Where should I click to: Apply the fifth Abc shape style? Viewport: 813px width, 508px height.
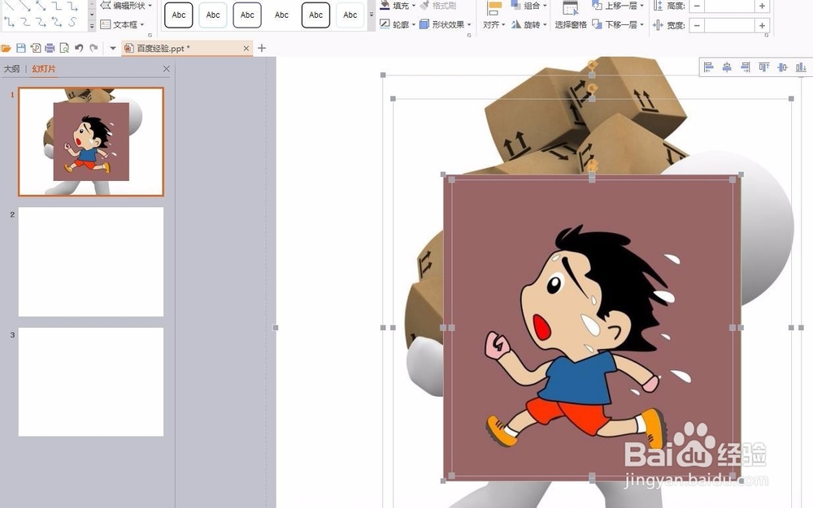tap(315, 15)
